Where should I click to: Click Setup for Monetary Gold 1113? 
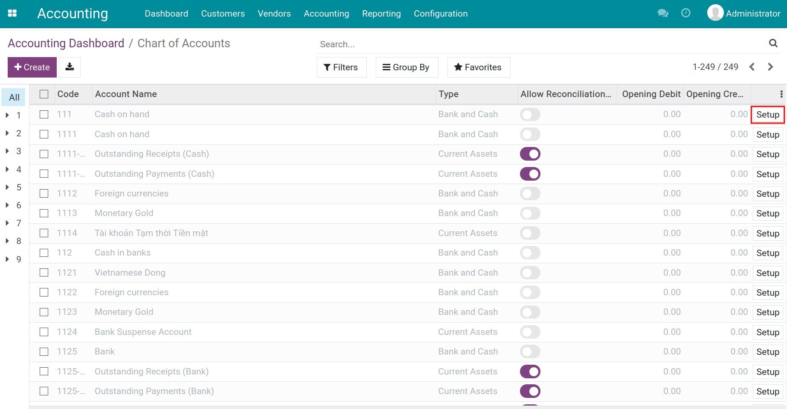[x=768, y=213]
